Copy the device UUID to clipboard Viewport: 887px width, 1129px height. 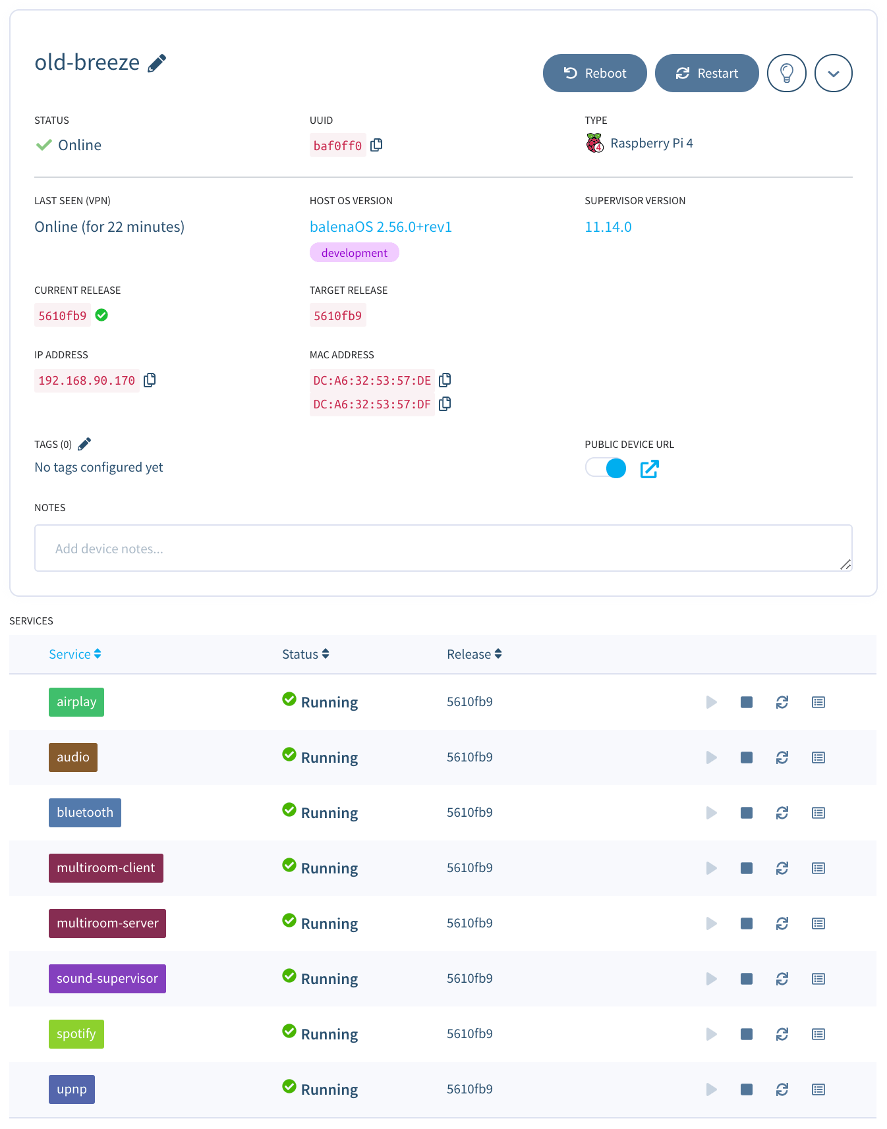376,145
